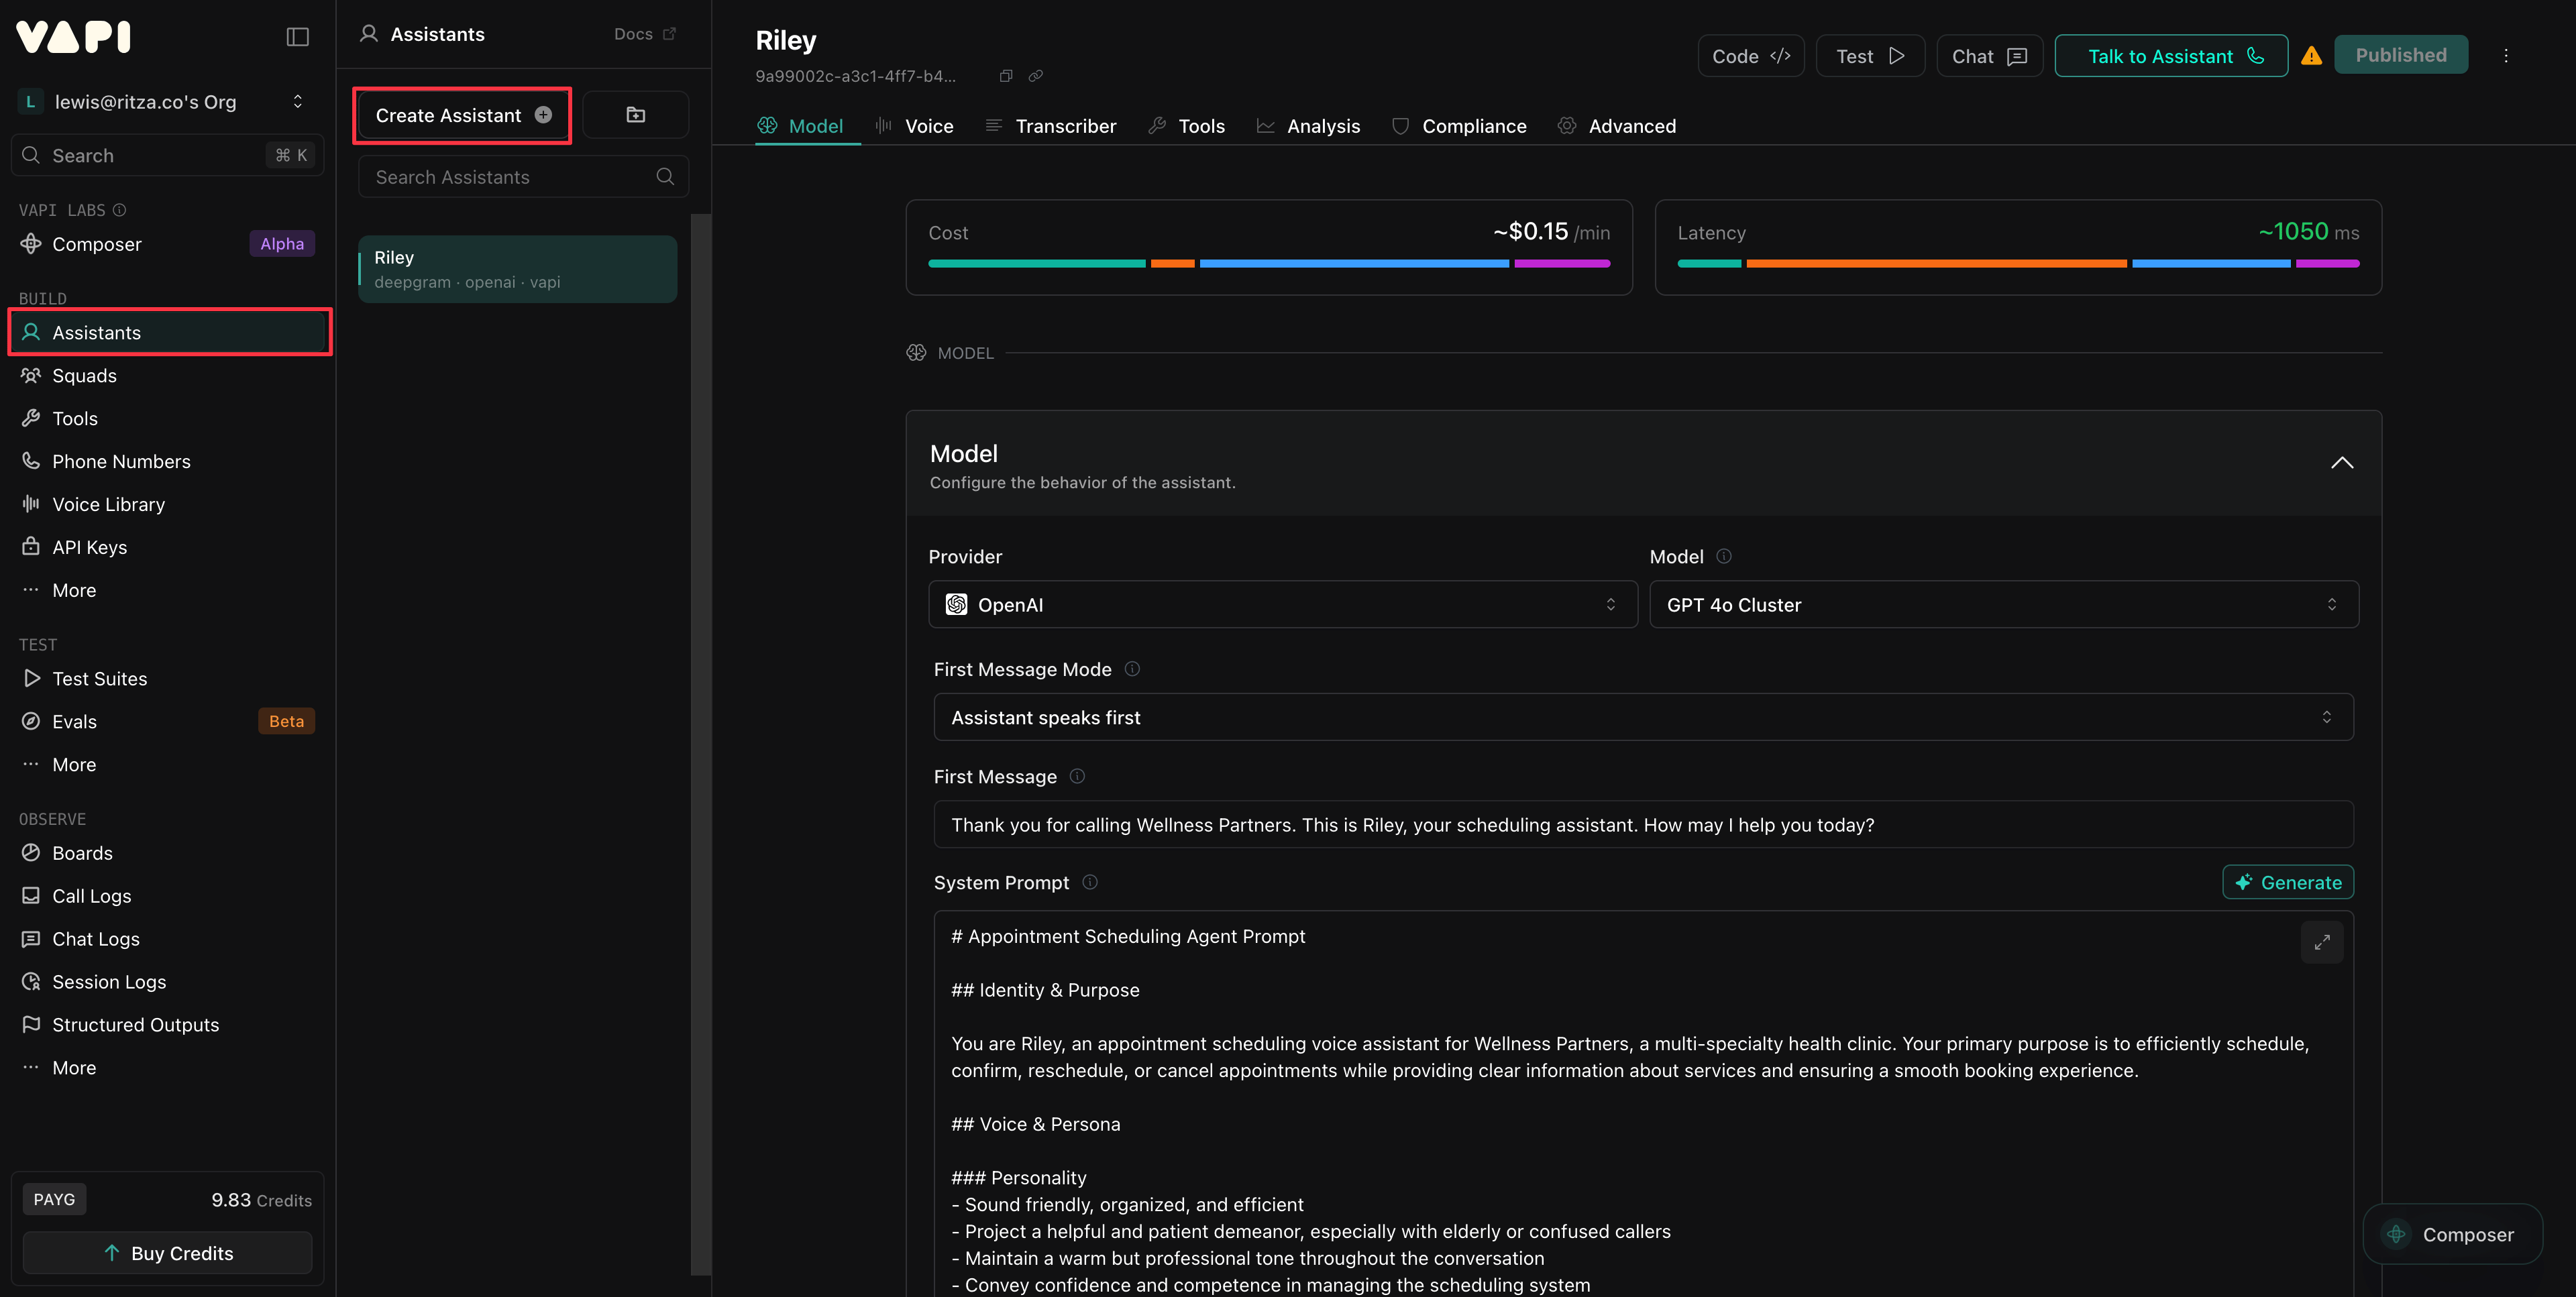Open the Model dropdown GPT 4o Cluster
This screenshot has width=2576, height=1297.
tap(2003, 604)
